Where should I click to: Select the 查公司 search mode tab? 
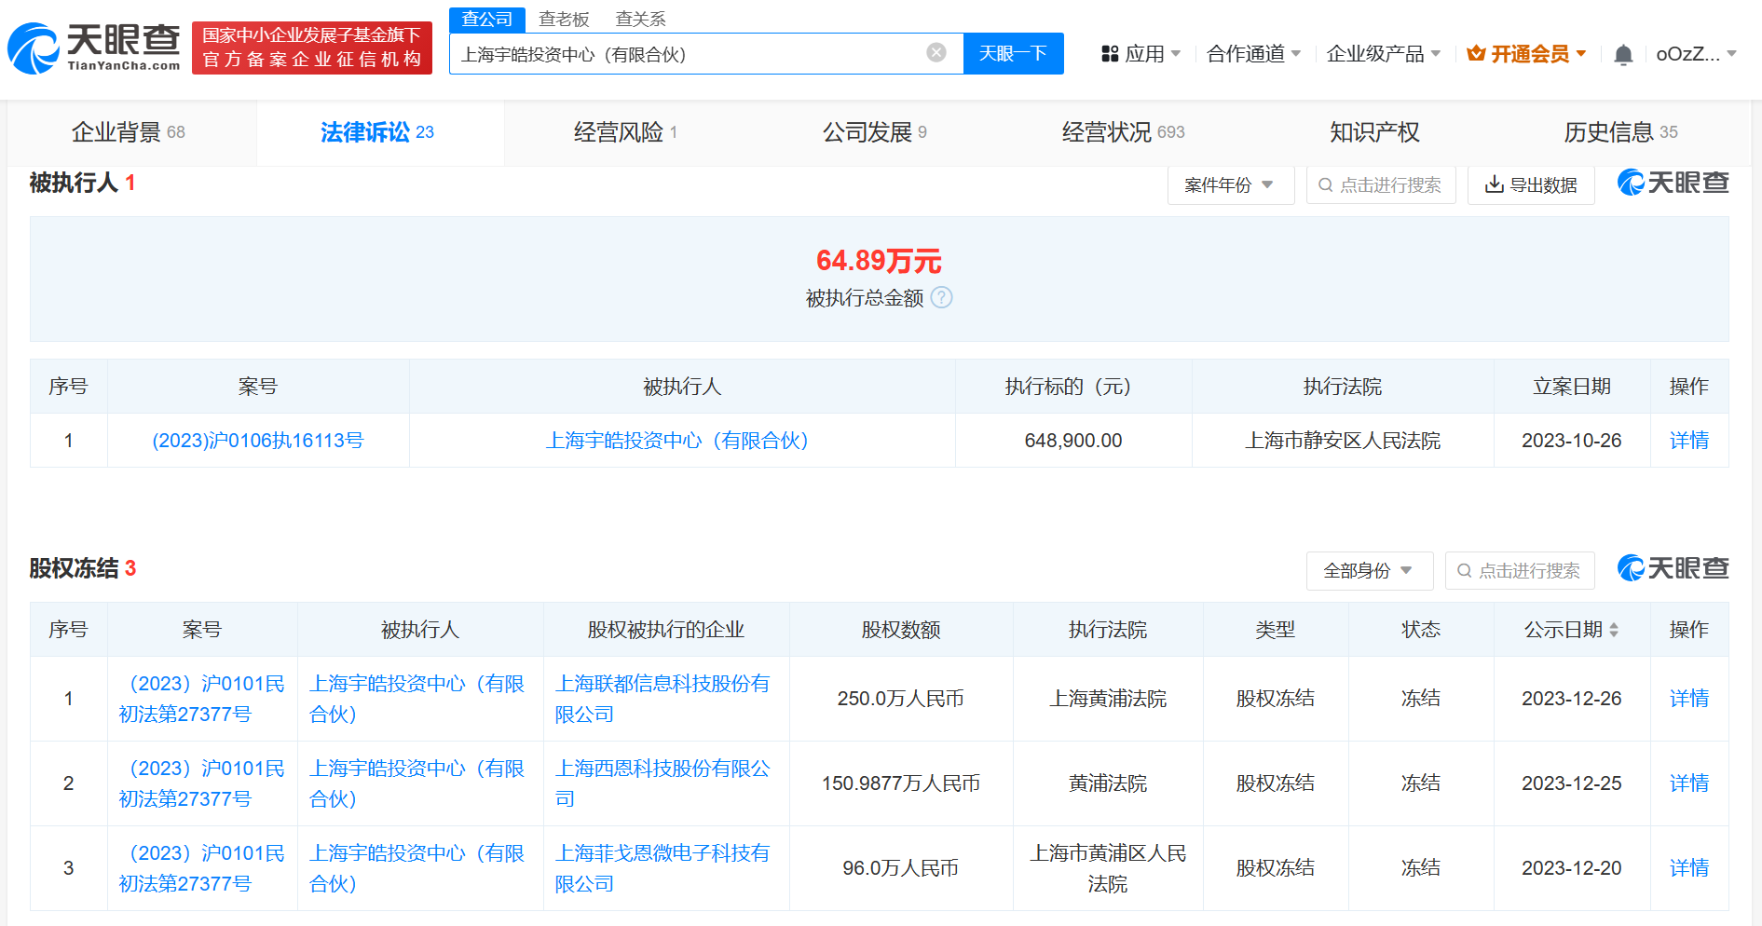486,19
